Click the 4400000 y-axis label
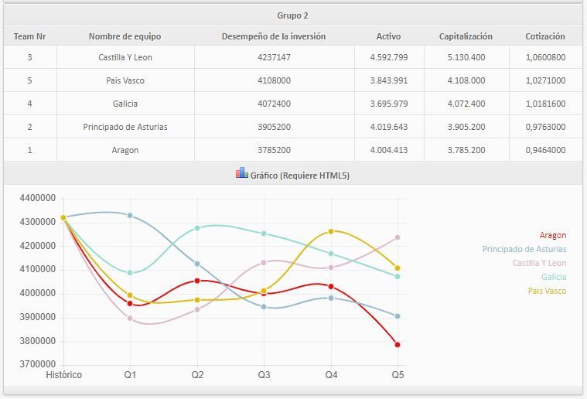The width and height of the screenshot is (587, 399). pyautogui.click(x=37, y=198)
